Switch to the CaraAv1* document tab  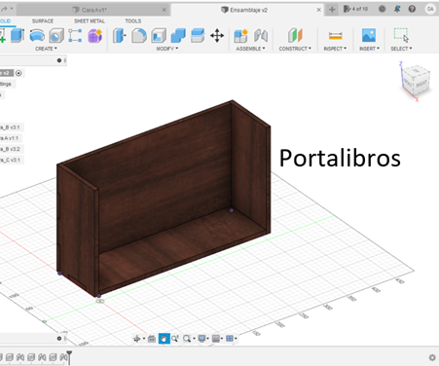[x=94, y=10]
